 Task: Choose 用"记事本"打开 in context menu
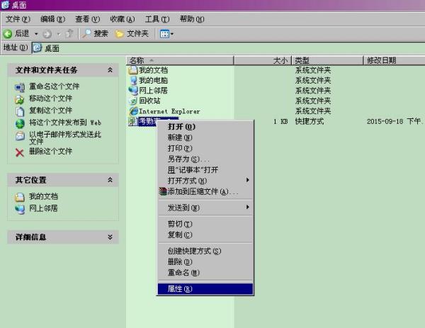pos(205,170)
